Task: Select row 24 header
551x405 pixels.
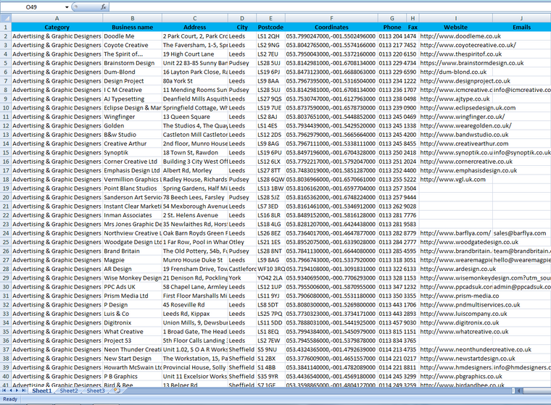Action: [x=6, y=233]
